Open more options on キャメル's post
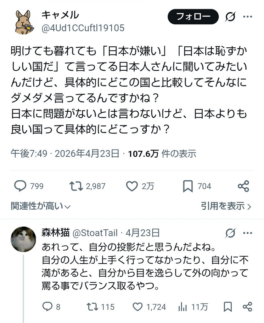Screen dimensions: 264x323 [248, 16]
